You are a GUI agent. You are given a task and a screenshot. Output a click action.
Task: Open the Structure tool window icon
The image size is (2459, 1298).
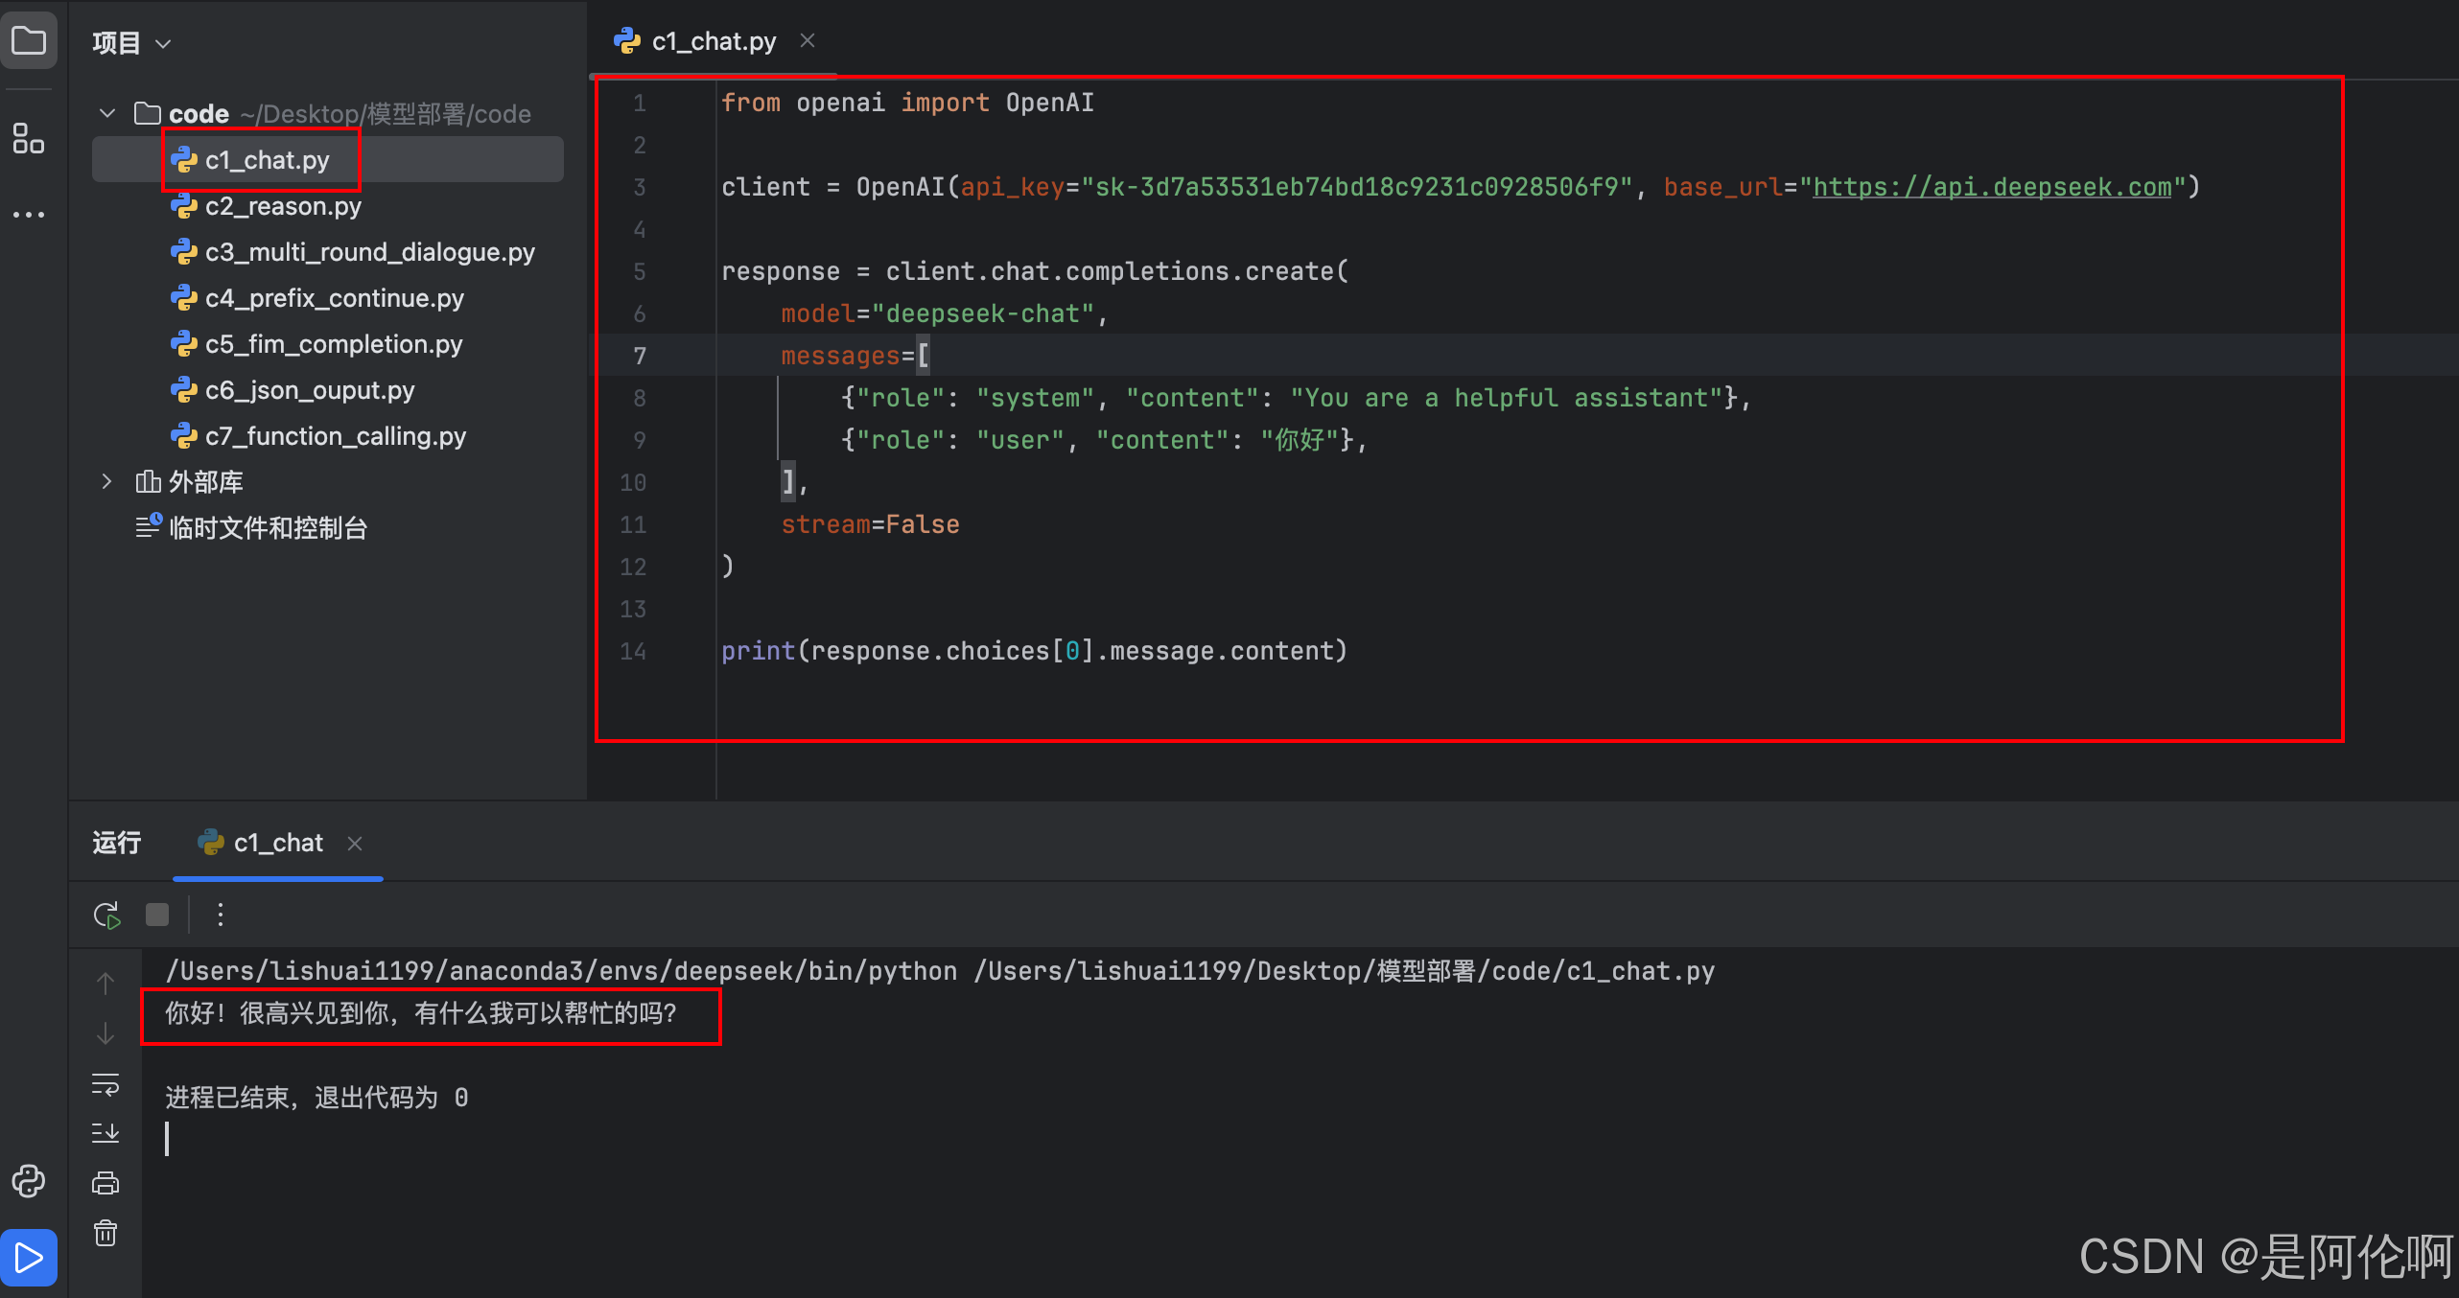tap(29, 139)
